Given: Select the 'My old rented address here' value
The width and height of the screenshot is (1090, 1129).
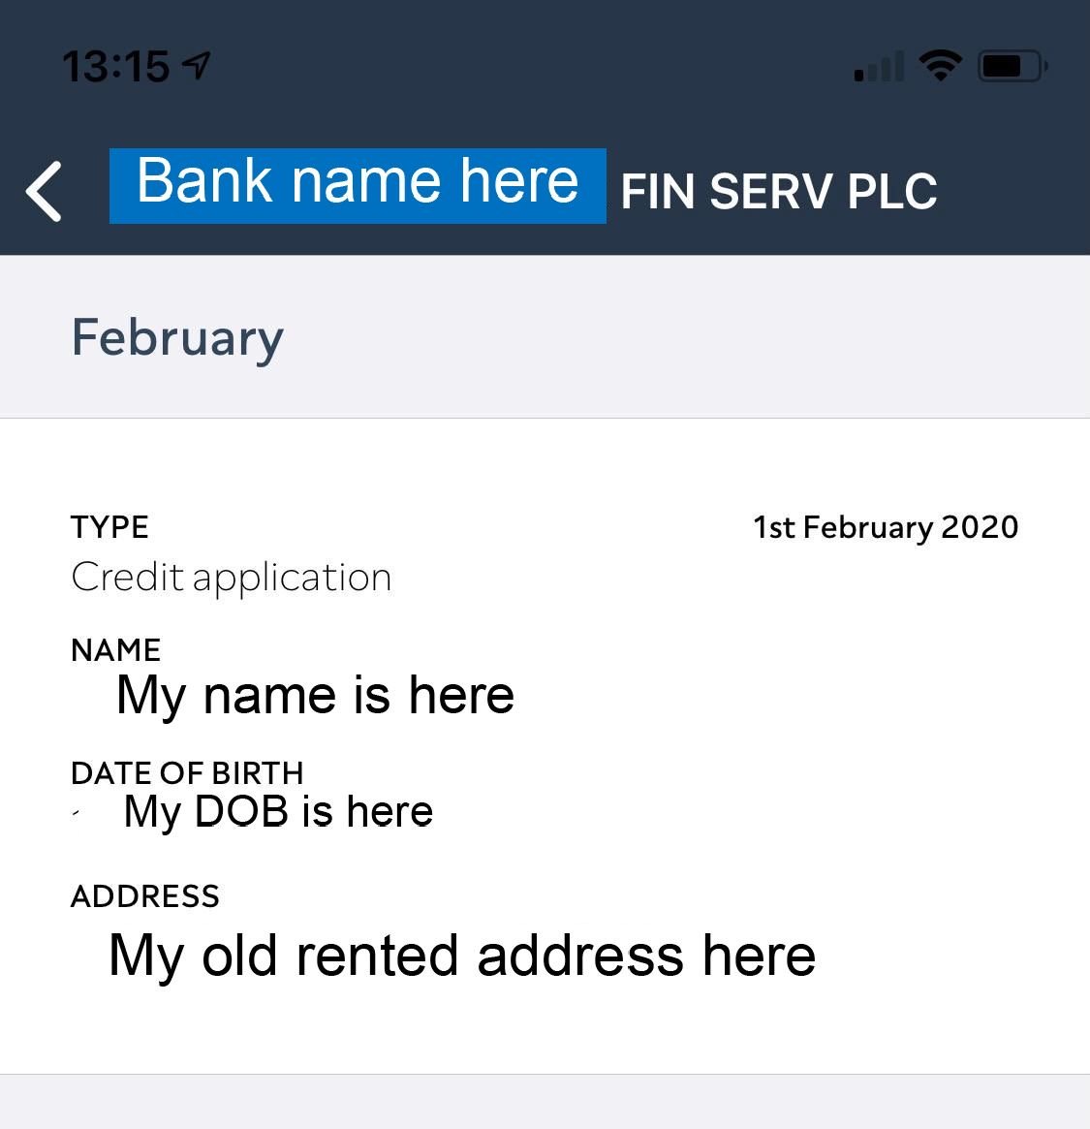Looking at the screenshot, I should (x=462, y=956).
